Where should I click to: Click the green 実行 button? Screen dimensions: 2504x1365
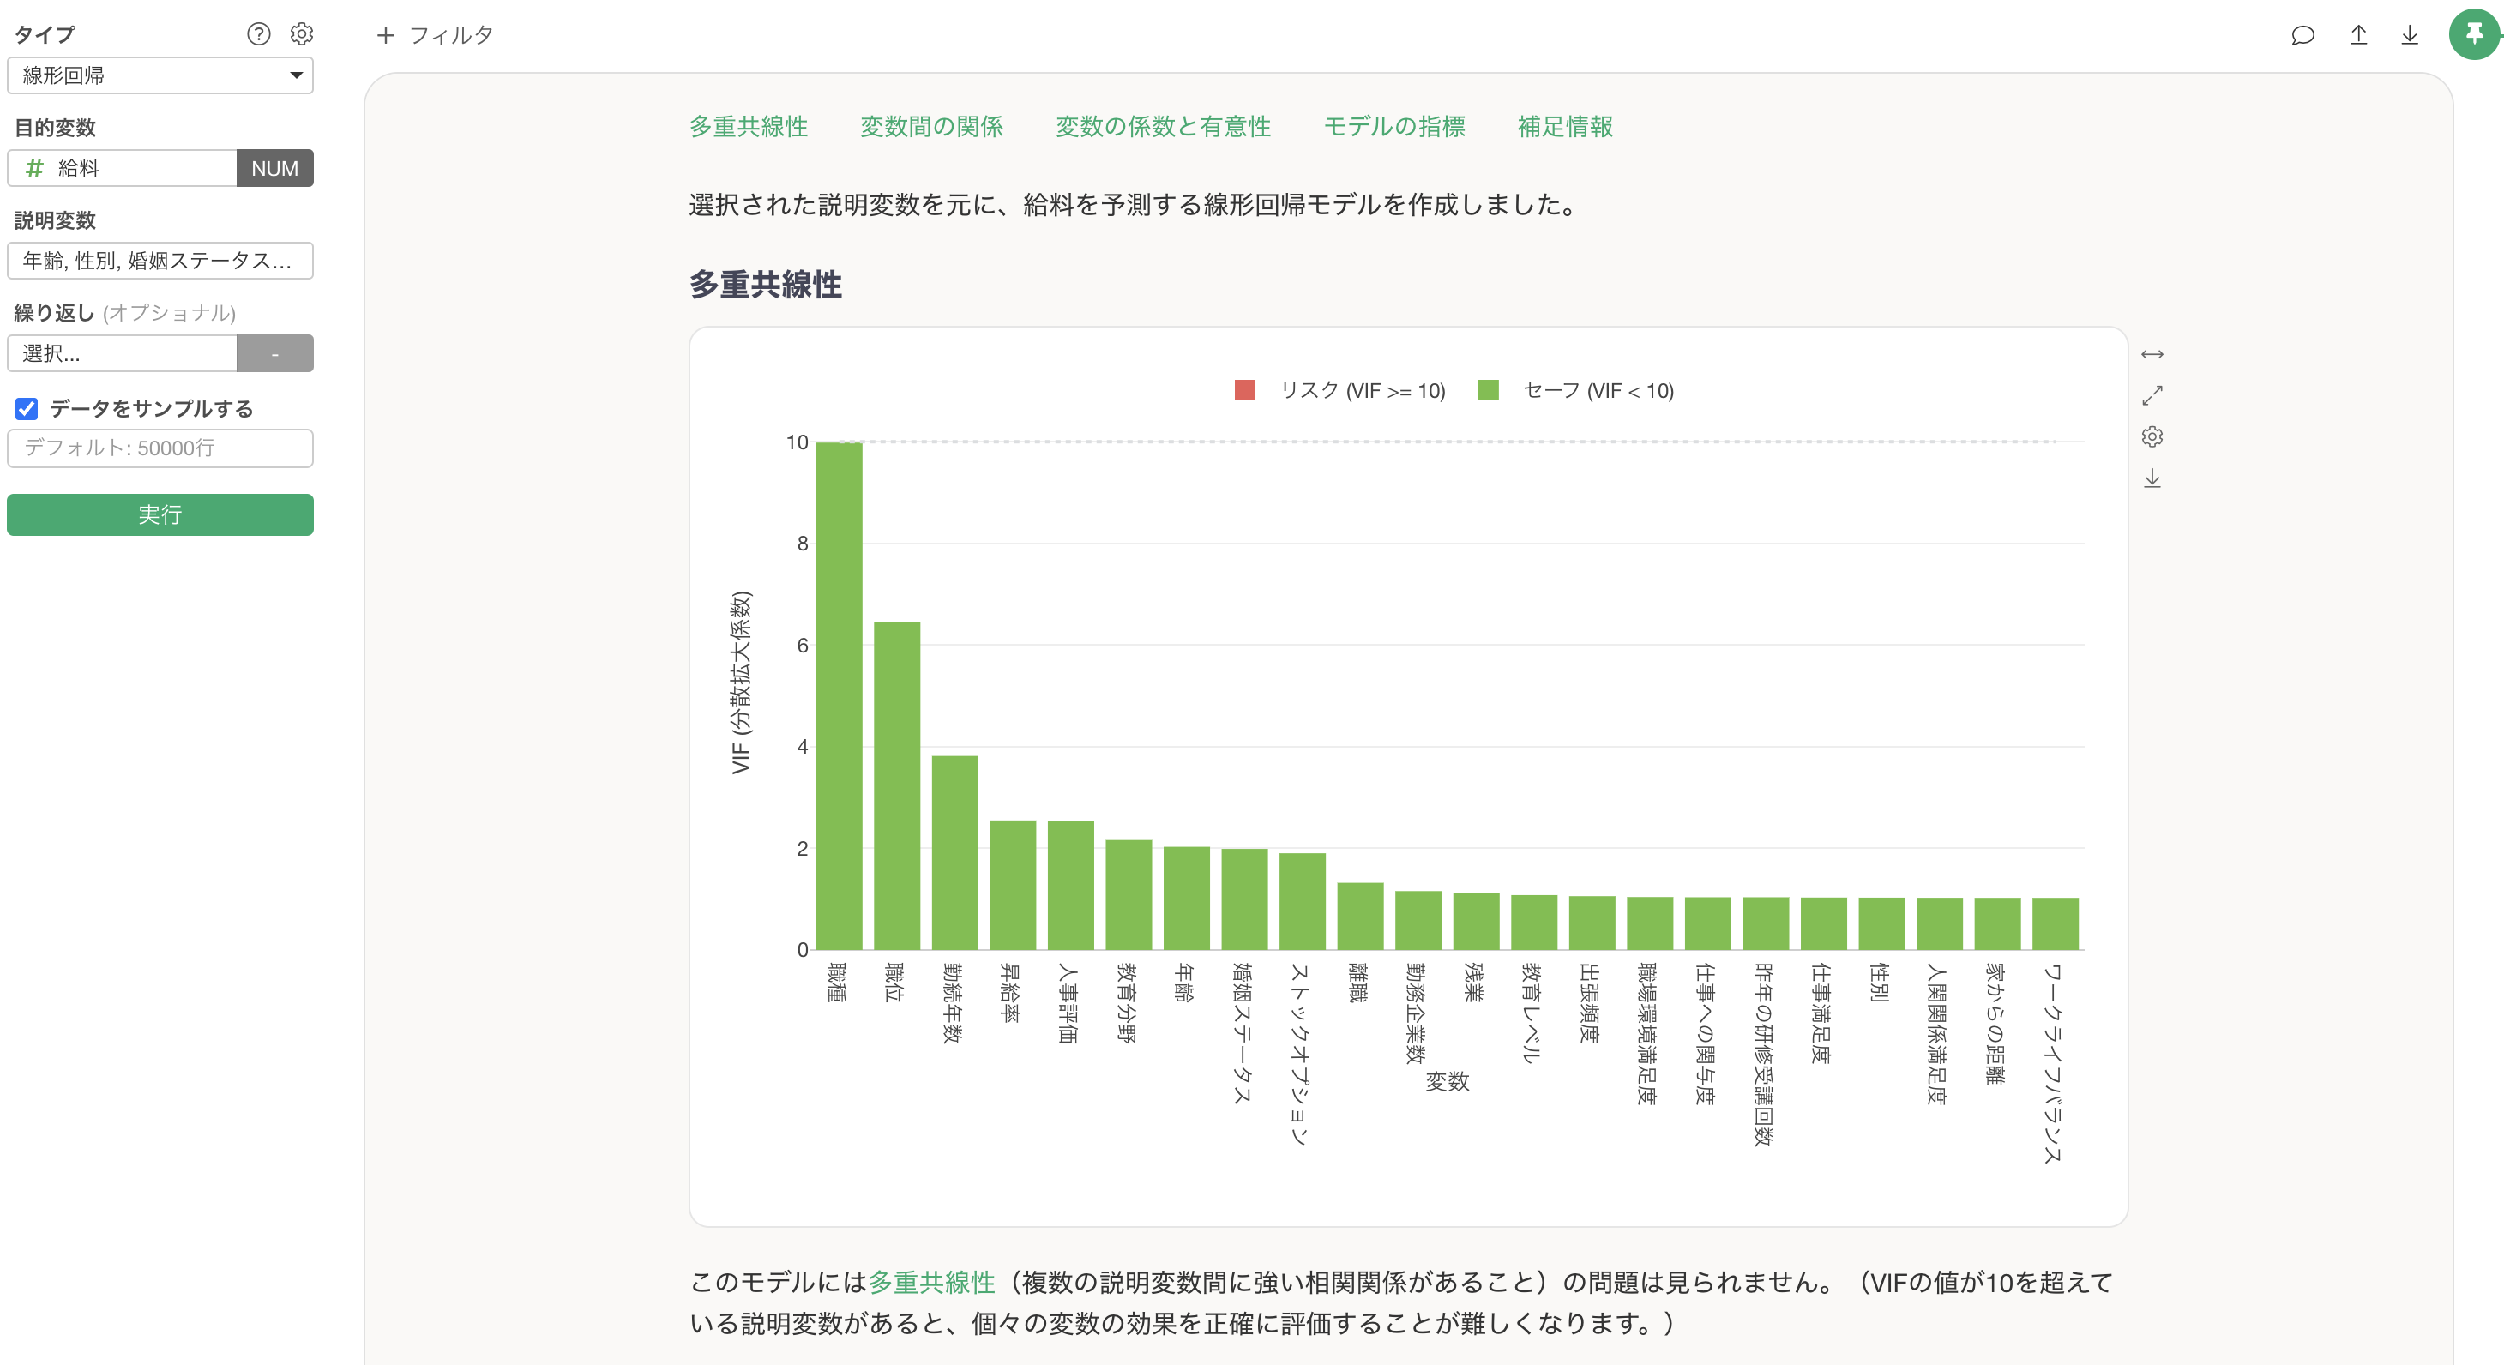point(160,514)
